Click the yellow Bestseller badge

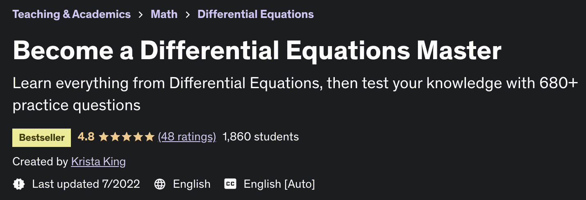(42, 138)
